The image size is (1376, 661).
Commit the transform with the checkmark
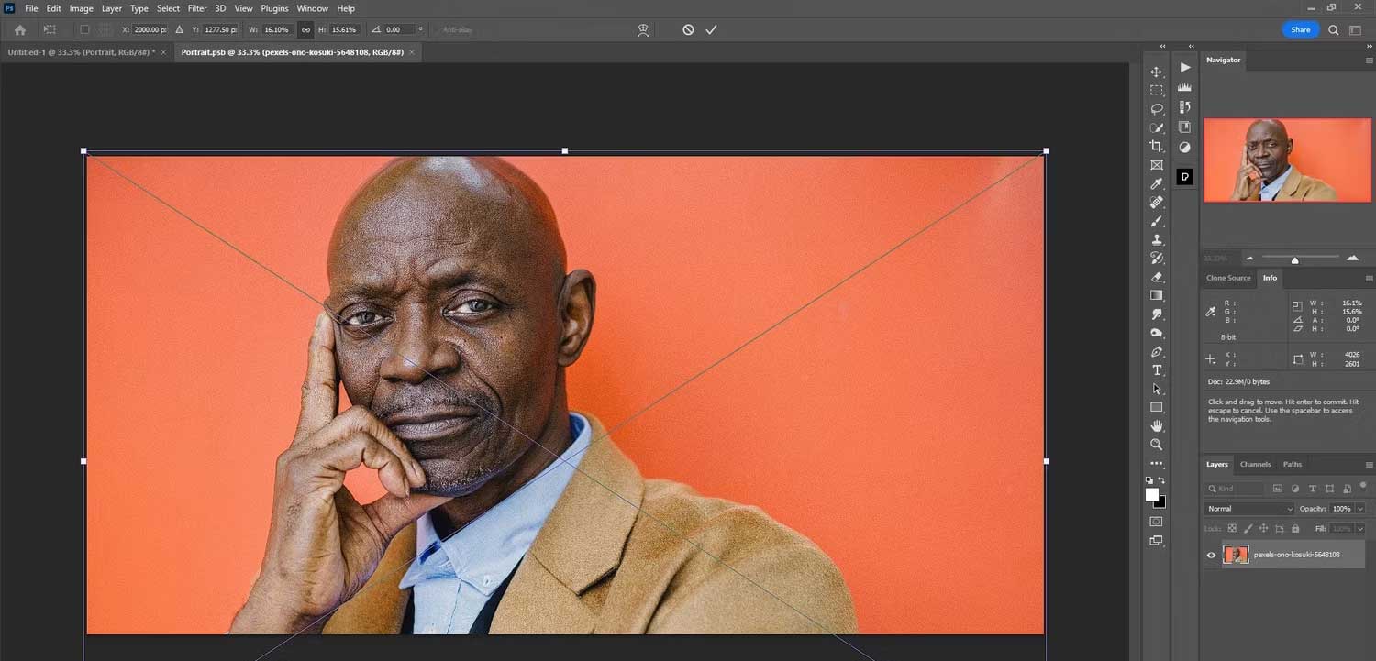(x=711, y=30)
